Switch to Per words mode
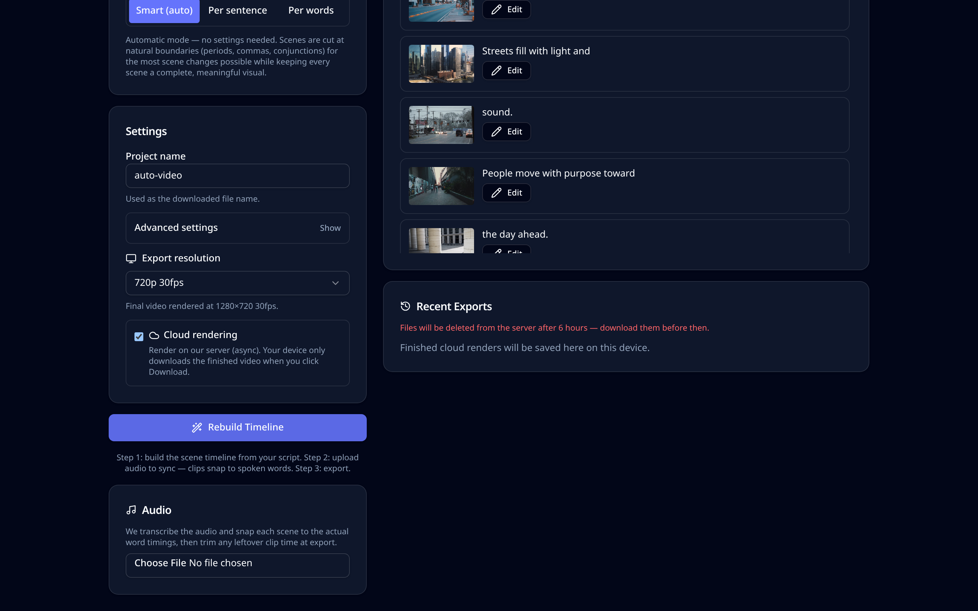978x611 pixels. 311,11
